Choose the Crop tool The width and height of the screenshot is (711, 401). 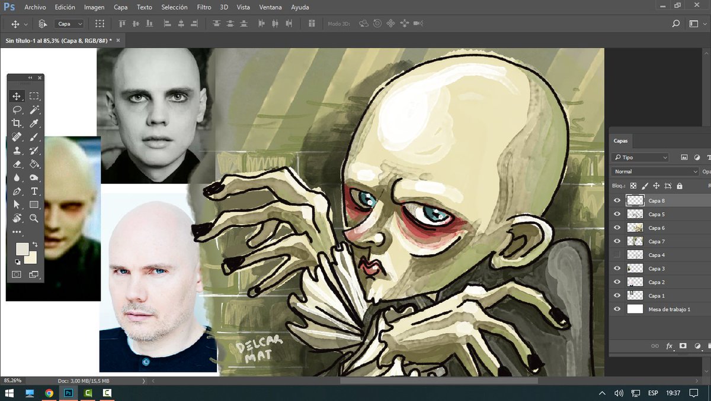pos(17,123)
